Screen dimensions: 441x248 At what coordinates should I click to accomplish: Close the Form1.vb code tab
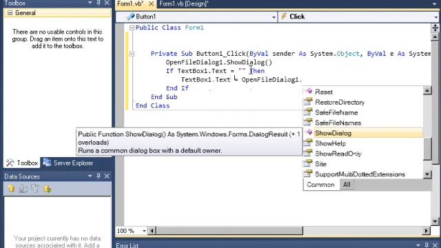[151, 3]
